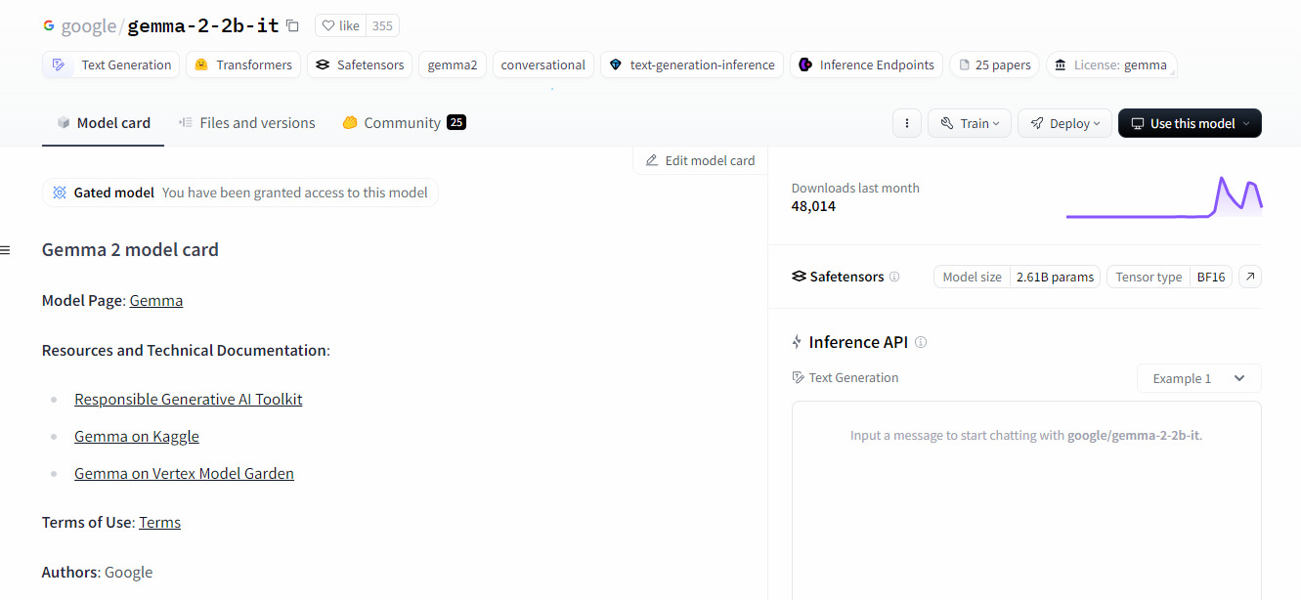
Task: Switch to the Community tab
Action: click(404, 123)
